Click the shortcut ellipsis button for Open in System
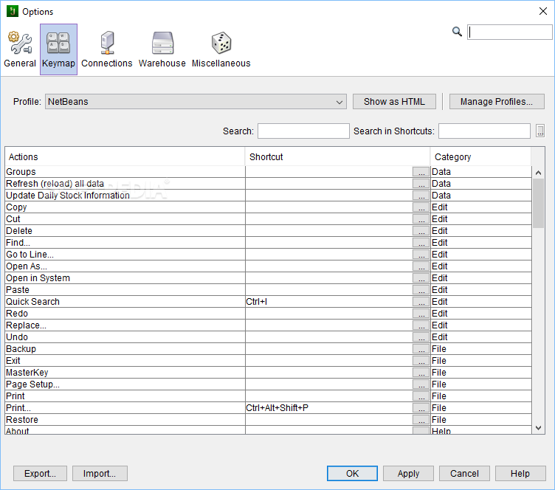The height and width of the screenshot is (490, 555). point(421,278)
